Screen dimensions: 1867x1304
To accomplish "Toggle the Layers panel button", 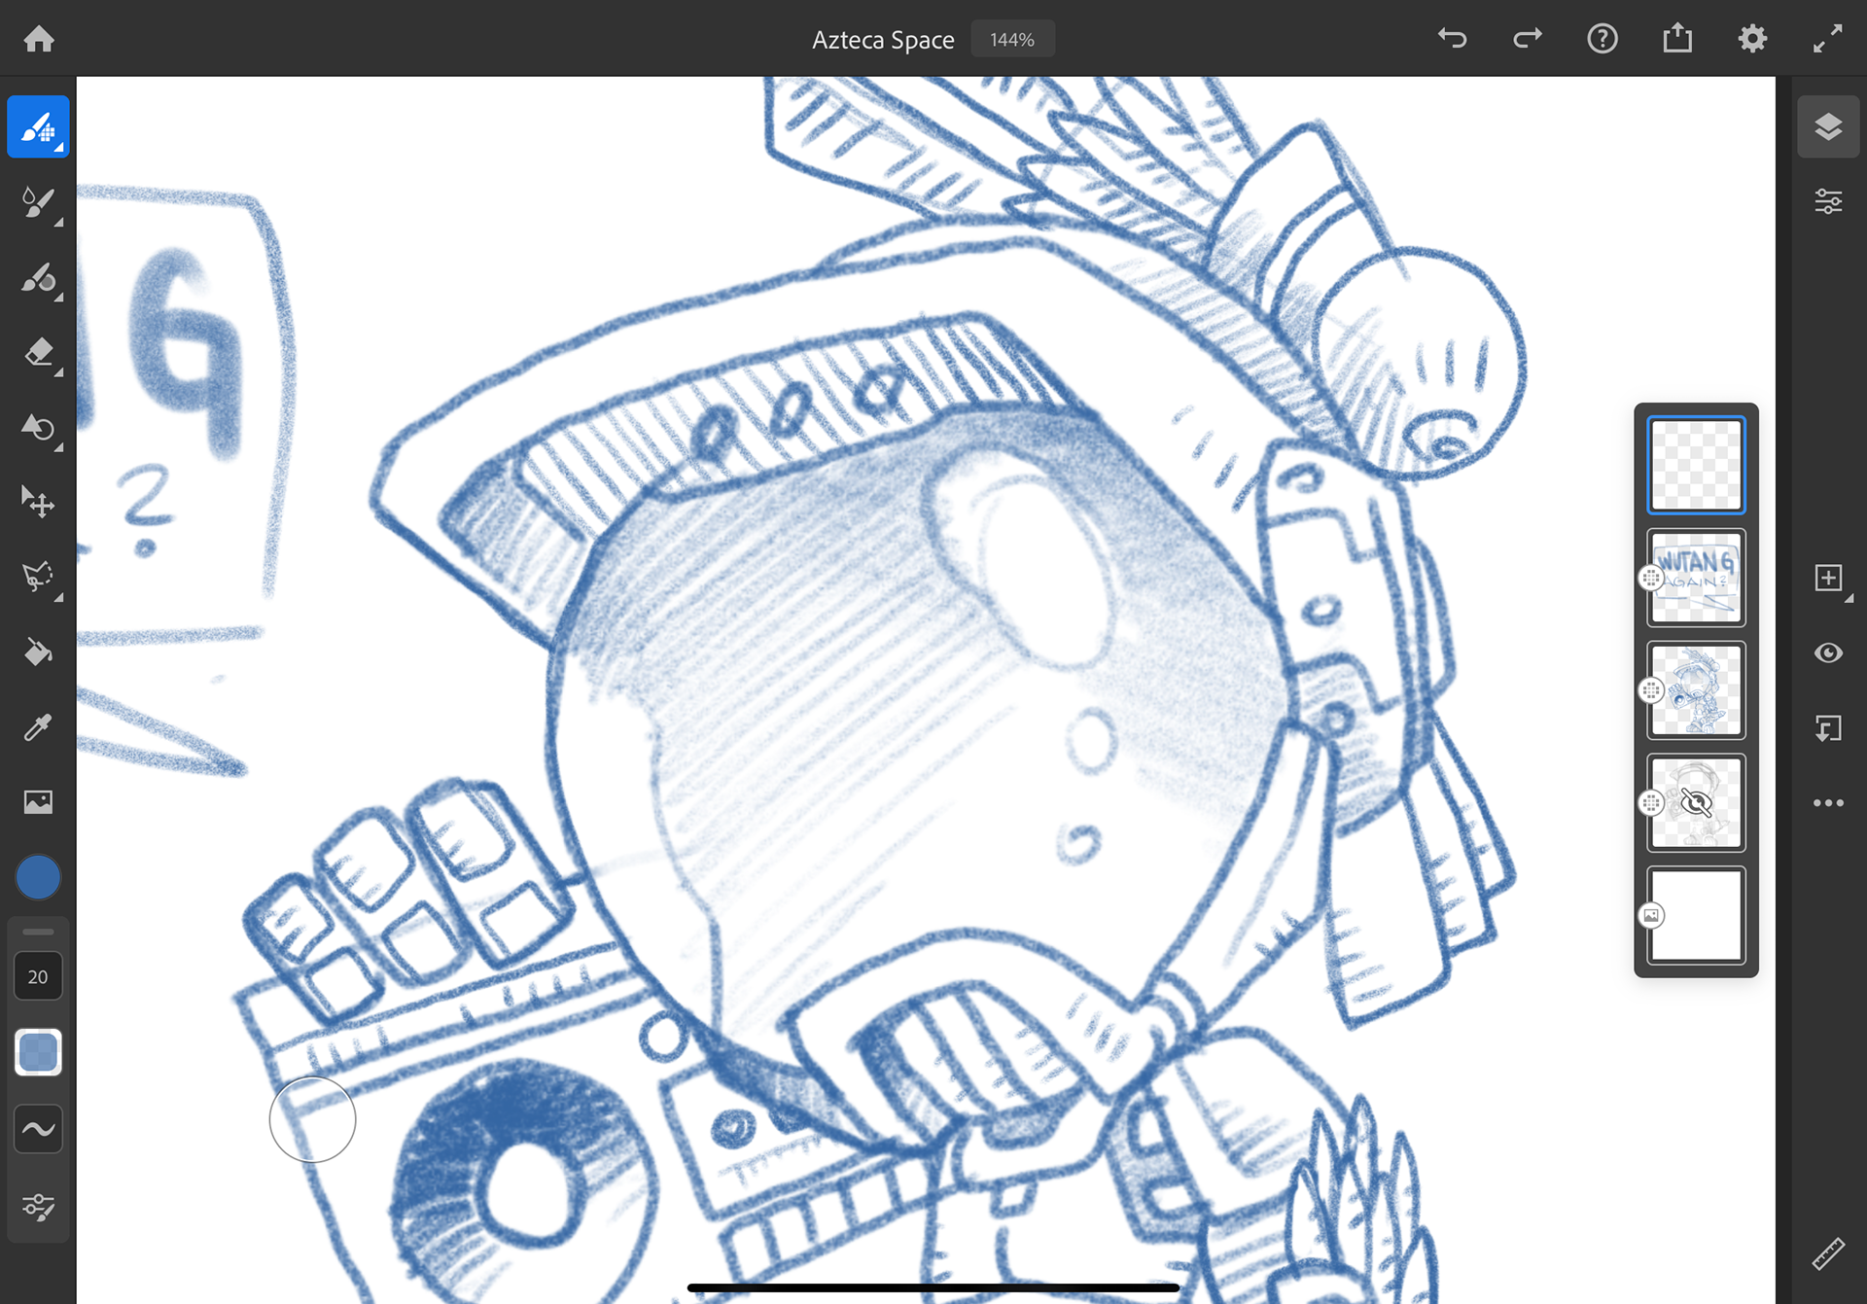I will pos(1828,126).
